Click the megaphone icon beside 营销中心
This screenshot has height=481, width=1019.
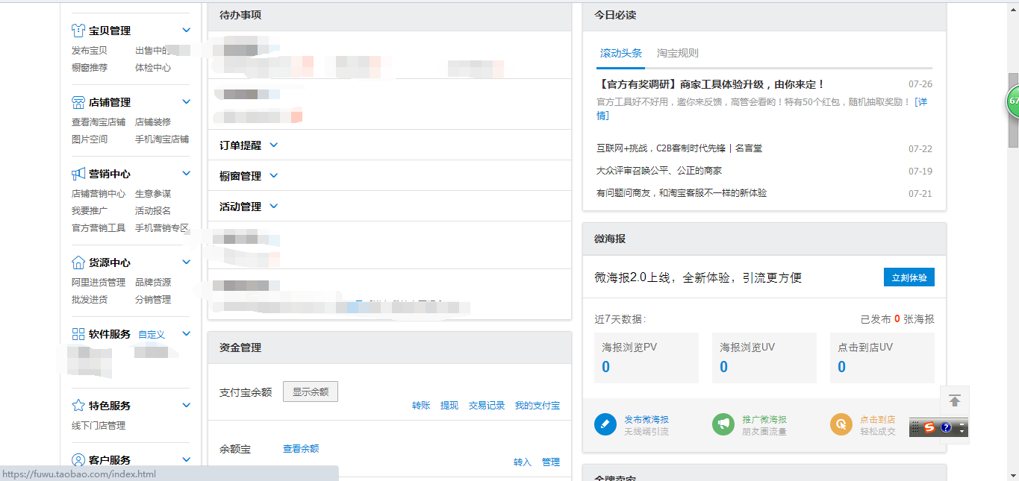[x=78, y=174]
